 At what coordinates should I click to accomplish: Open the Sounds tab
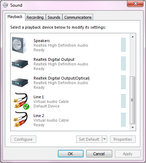click(54, 17)
